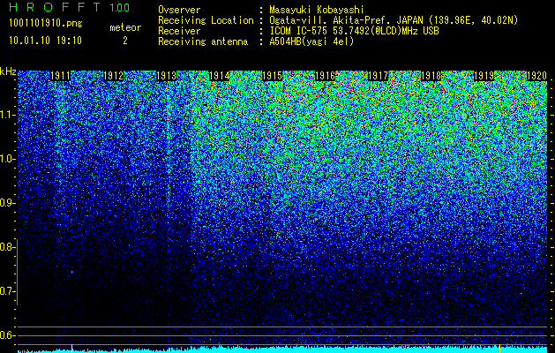
Task: Click the Receiving Location label
Action: point(206,20)
